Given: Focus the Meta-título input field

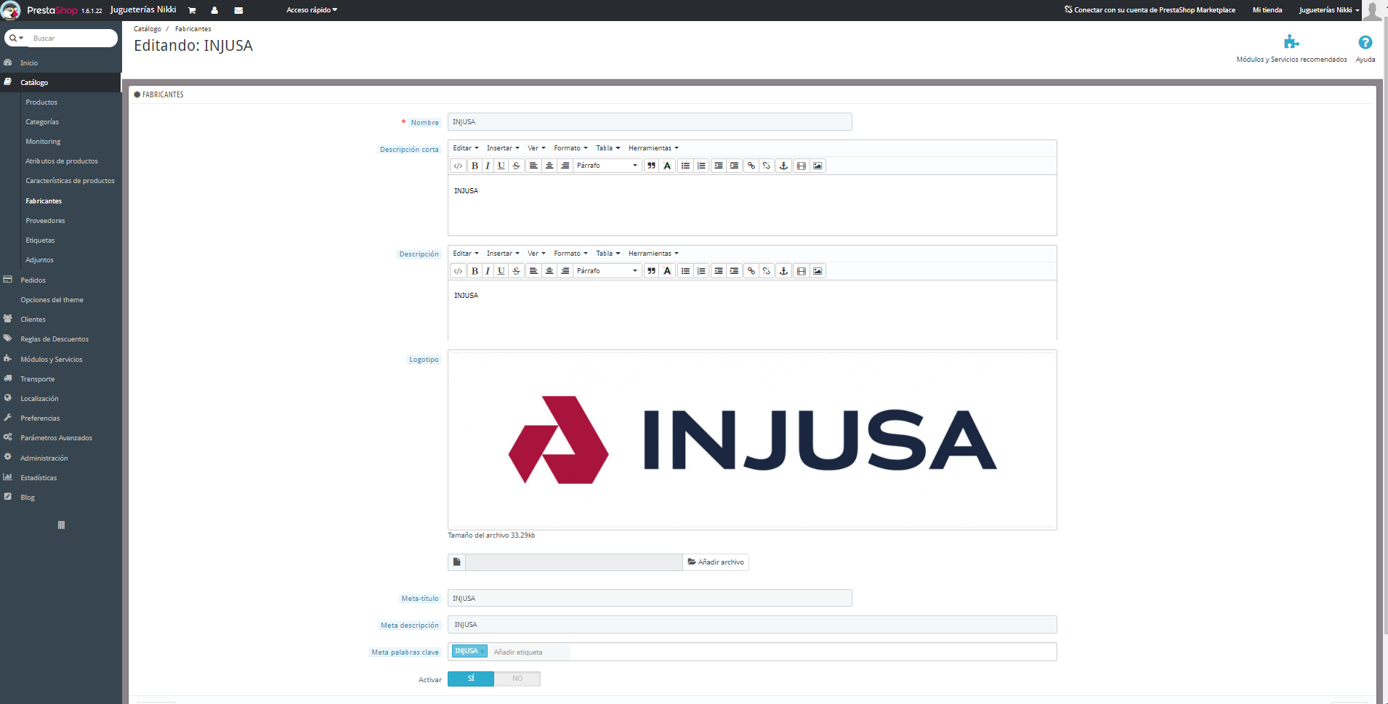Looking at the screenshot, I should tap(650, 598).
